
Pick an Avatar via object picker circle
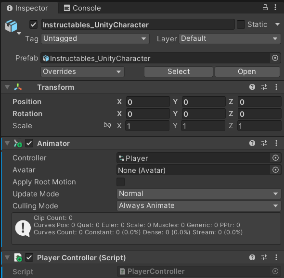275,170
